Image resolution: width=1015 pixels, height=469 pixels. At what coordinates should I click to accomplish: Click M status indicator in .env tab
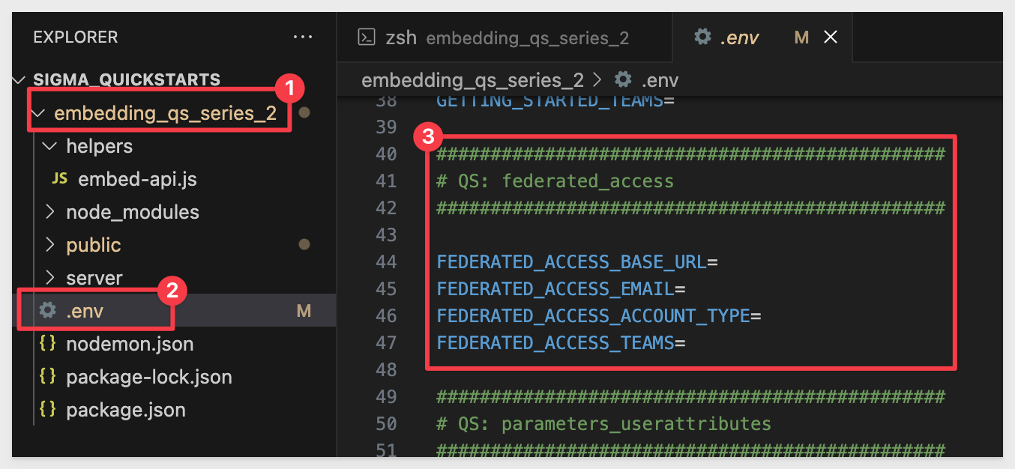(x=801, y=37)
